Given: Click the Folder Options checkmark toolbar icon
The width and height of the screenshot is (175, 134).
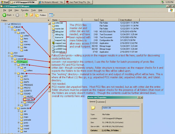Looking at the screenshot, I should tap(32, 15).
